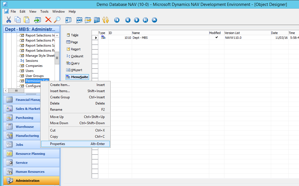Click the blue up-triangle toolbar icon
Screen dimensions: 299x186
coord(154,20)
